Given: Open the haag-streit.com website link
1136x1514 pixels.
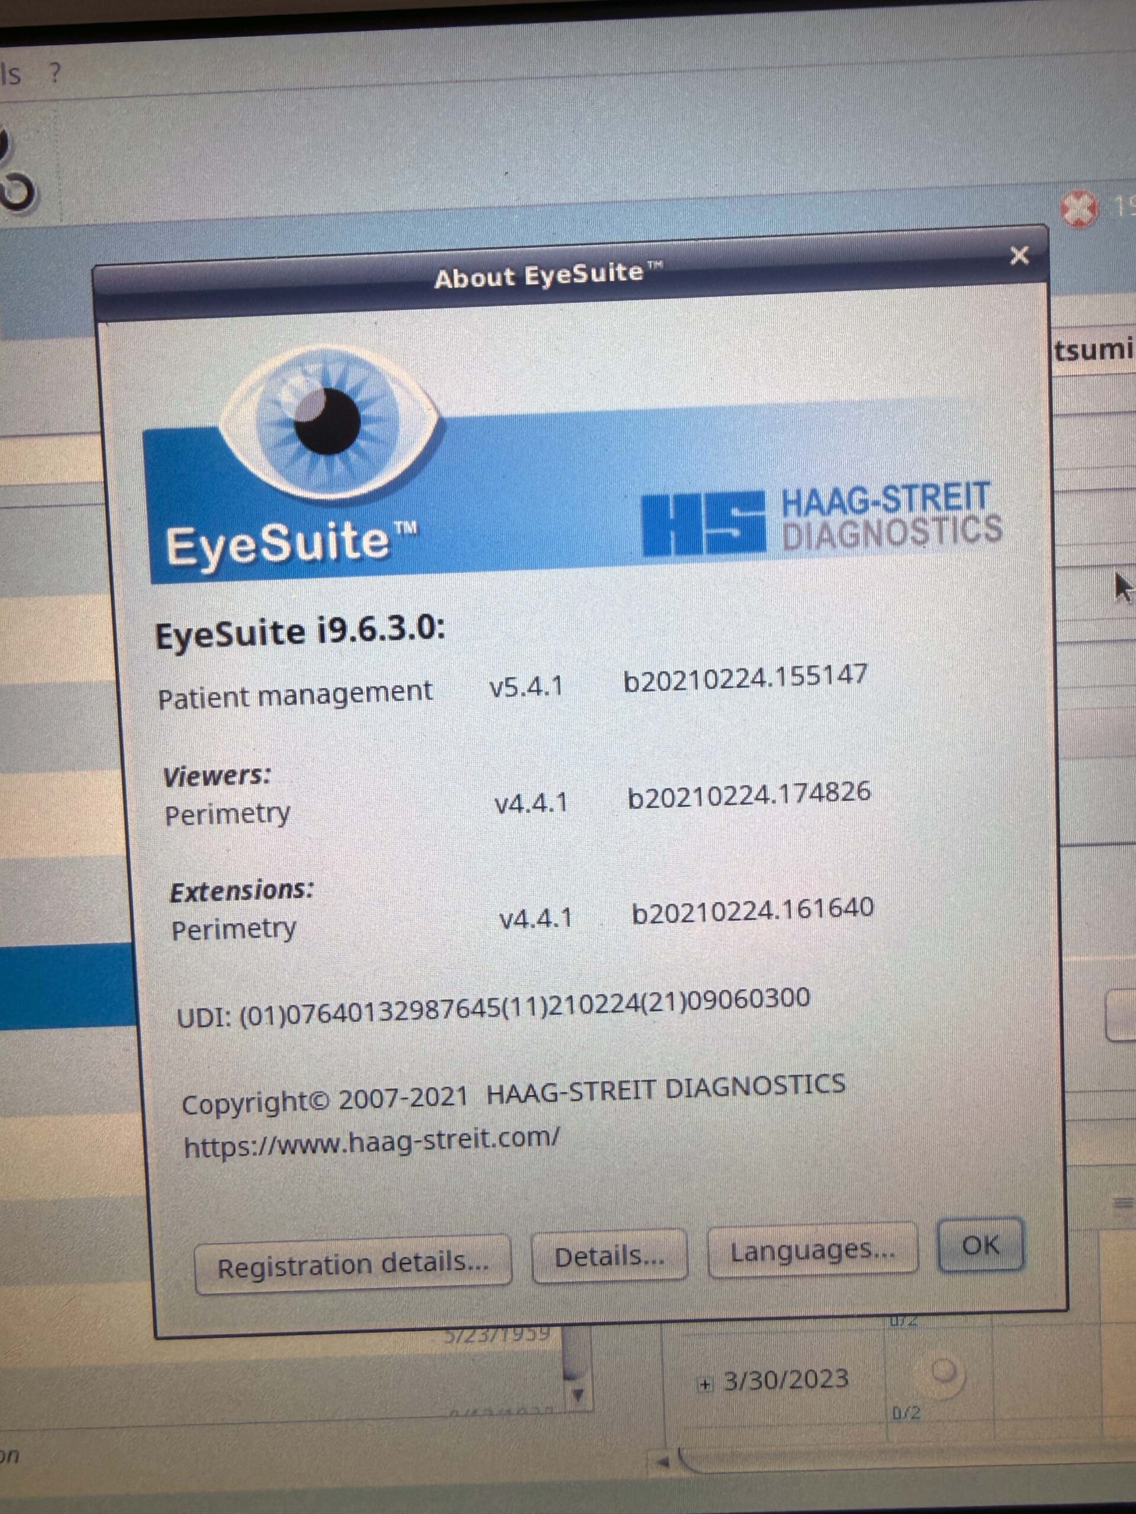Looking at the screenshot, I should point(372,1143).
